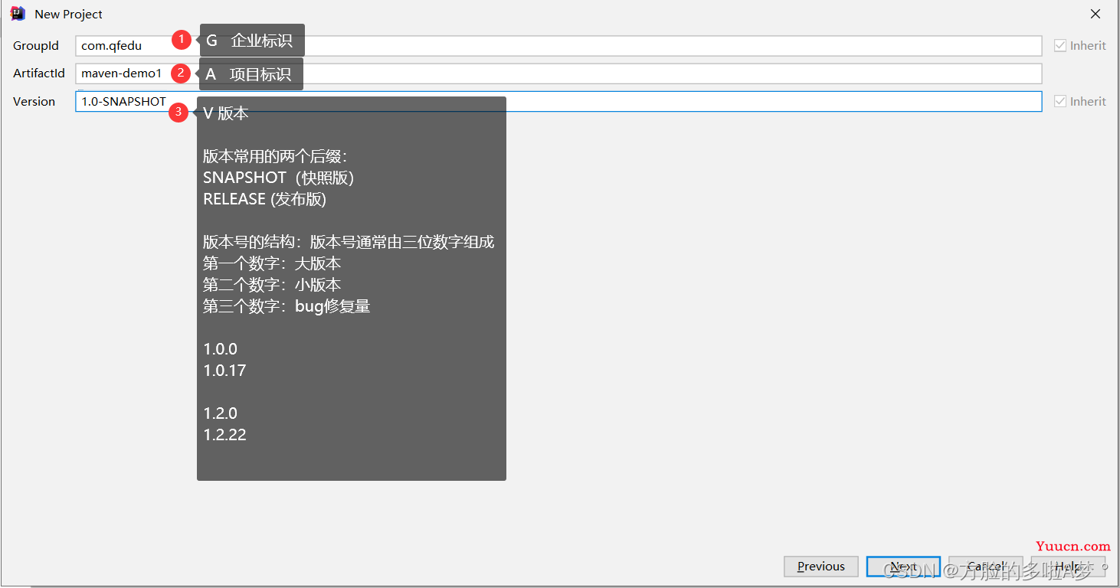The width and height of the screenshot is (1120, 588).
Task: Click the red number 1 annotation badge
Action: 181,39
